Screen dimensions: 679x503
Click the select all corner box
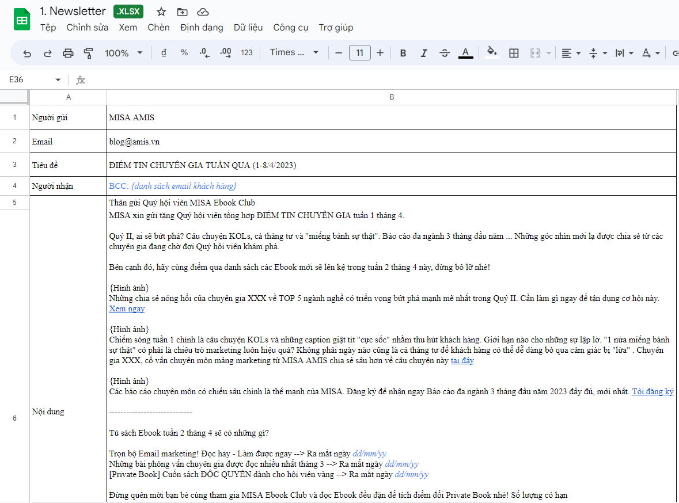(x=15, y=97)
